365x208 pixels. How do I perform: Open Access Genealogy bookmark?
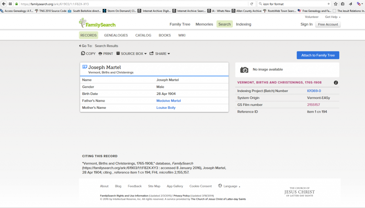tap(16, 11)
